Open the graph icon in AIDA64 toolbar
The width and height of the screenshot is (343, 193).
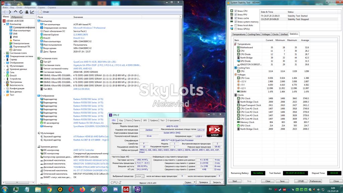[32, 12]
